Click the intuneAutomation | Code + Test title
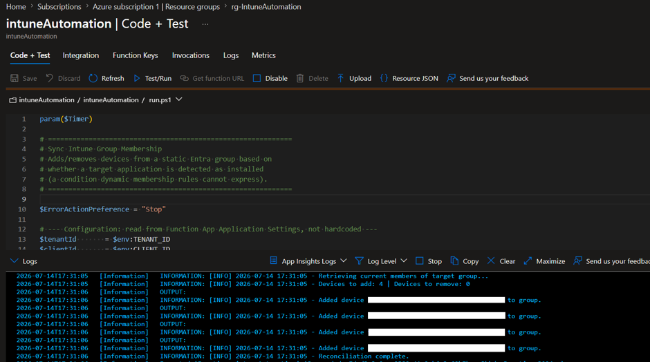The image size is (650, 362). (97, 23)
